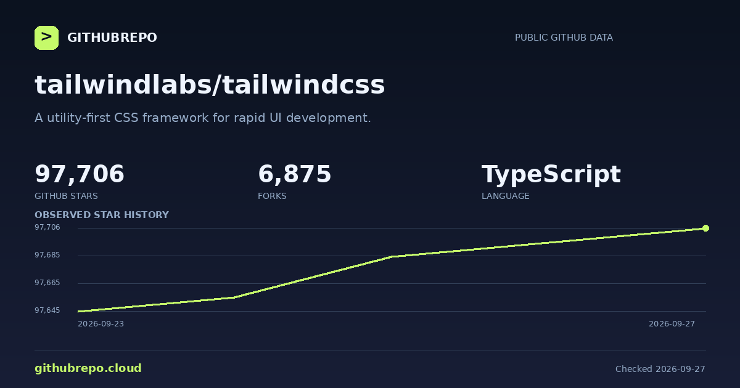Click the Checked 2026-09-27 footer text
This screenshot has width=740, height=388.
[660, 369]
